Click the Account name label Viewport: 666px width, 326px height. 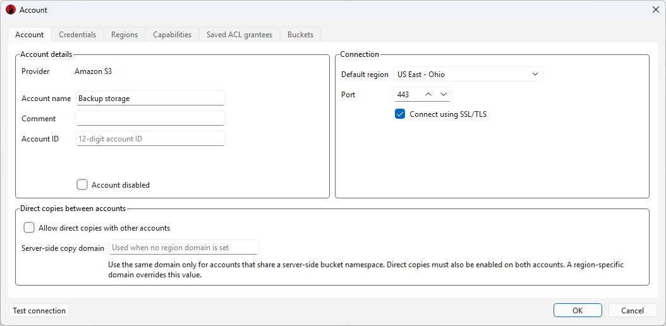46,98
